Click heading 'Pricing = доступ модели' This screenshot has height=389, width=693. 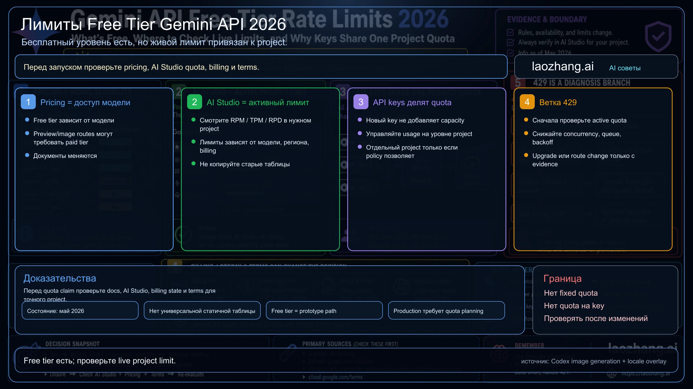coord(85,103)
